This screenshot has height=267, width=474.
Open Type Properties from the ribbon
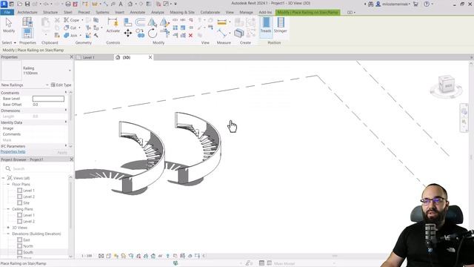[27, 22]
